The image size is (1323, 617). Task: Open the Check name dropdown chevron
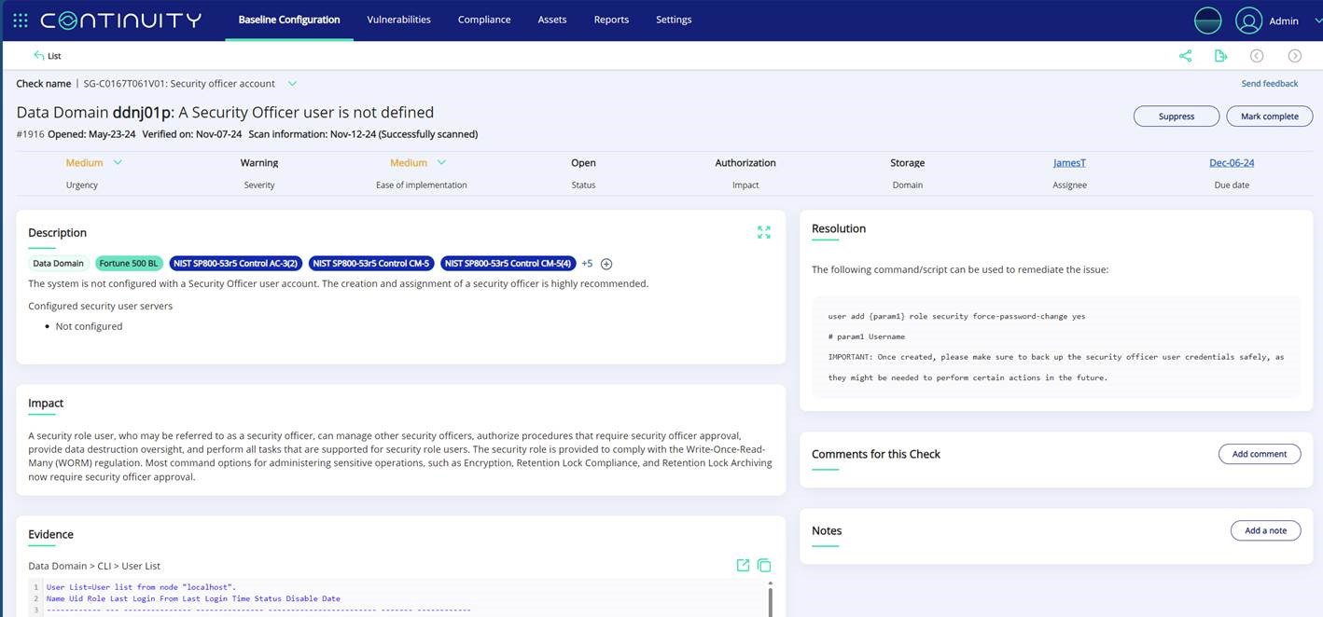pos(292,84)
